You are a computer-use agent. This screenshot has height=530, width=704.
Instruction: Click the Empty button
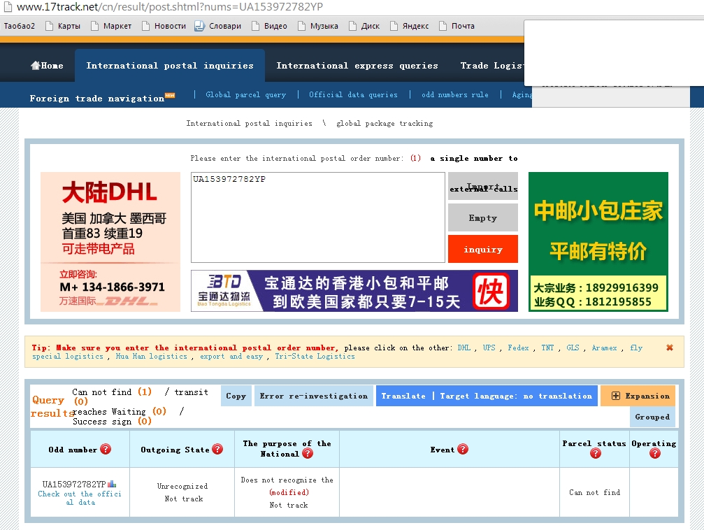(x=483, y=218)
